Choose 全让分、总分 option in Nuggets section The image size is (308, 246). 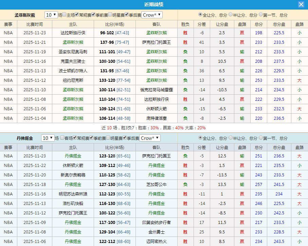click(200, 138)
